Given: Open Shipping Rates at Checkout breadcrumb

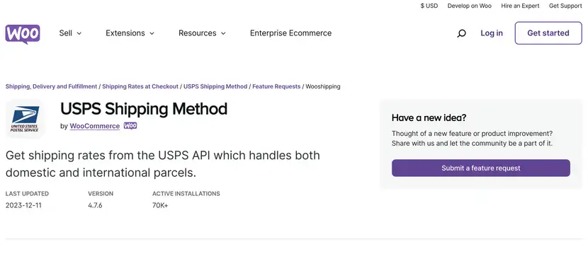Looking at the screenshot, I should (x=140, y=86).
